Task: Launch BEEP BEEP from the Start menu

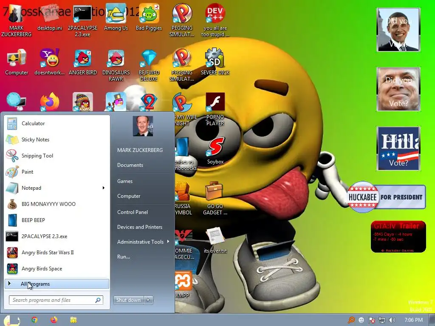Action: (x=57, y=220)
